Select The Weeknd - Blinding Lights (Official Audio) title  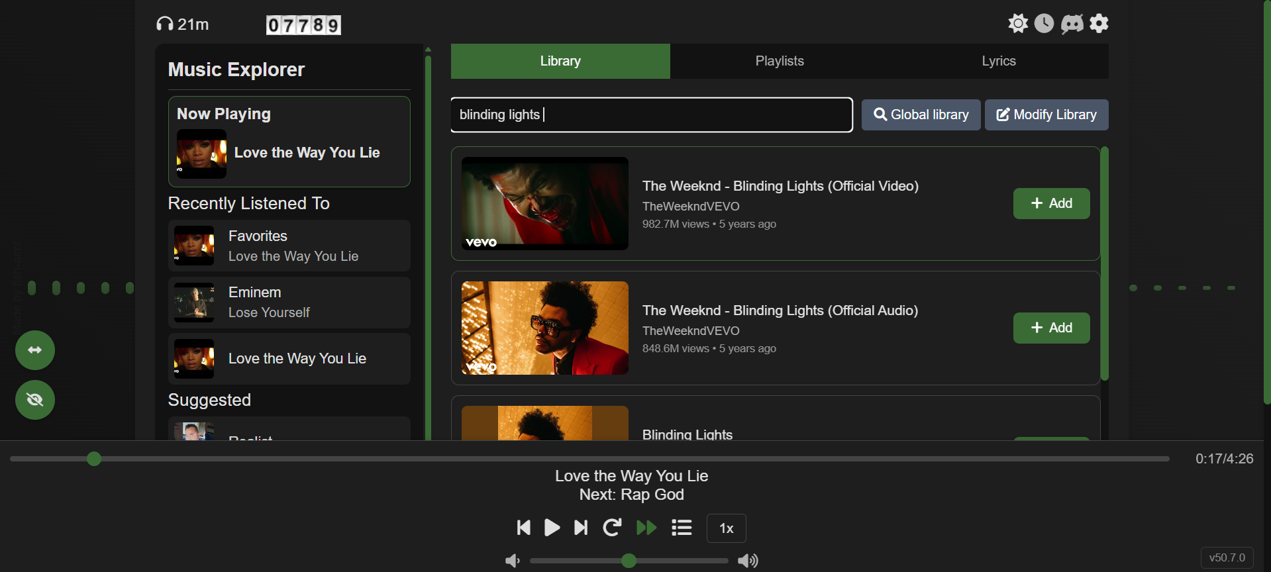click(780, 310)
